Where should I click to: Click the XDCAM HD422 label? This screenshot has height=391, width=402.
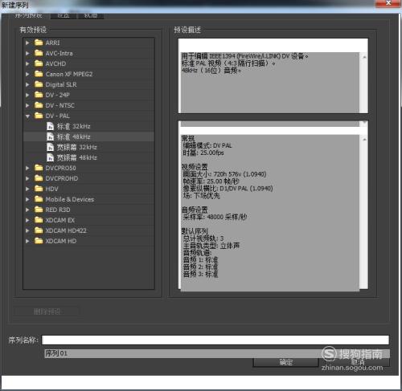(x=66, y=230)
